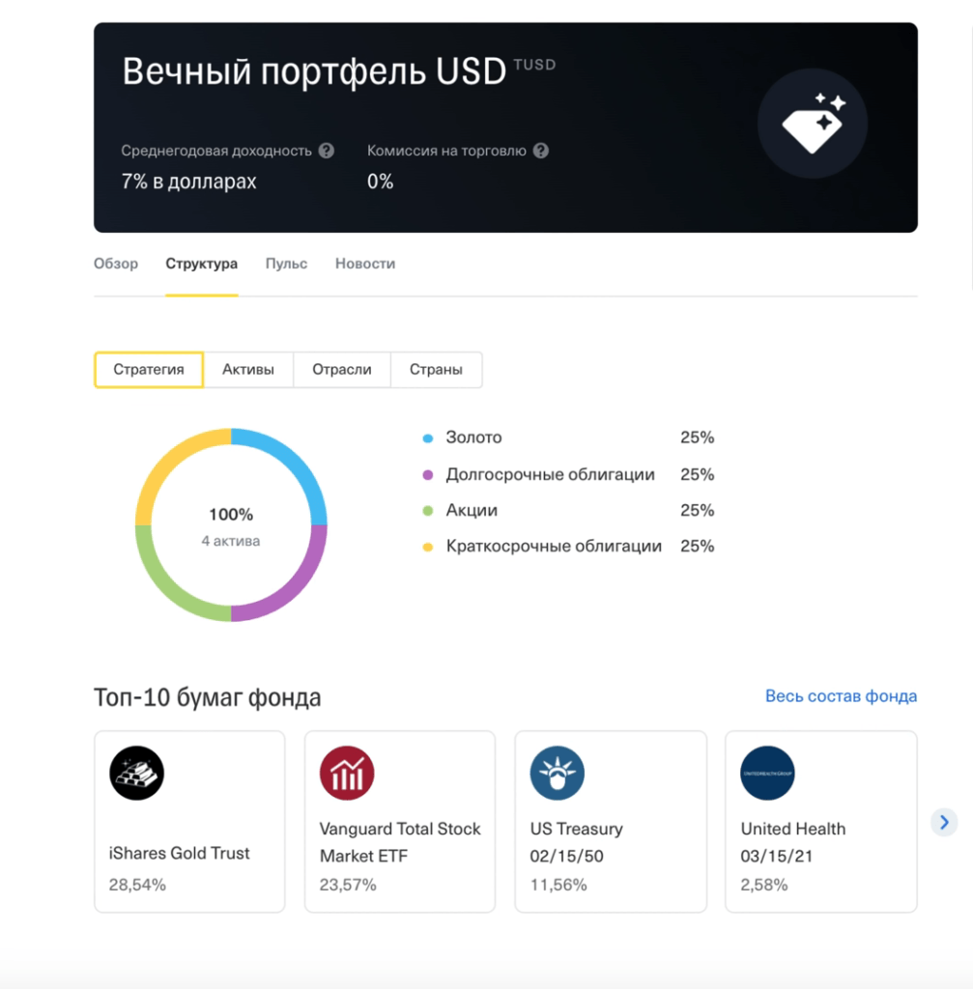Screen dimensions: 973x989
Task: Click the United Health Group circular logo
Action: pyautogui.click(x=766, y=773)
